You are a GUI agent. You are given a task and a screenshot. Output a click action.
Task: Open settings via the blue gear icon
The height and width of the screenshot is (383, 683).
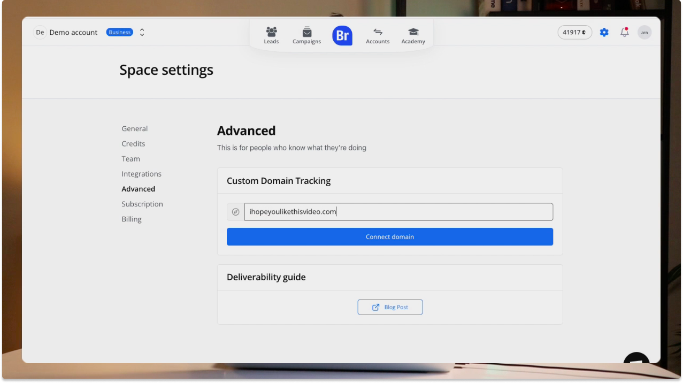coord(604,32)
